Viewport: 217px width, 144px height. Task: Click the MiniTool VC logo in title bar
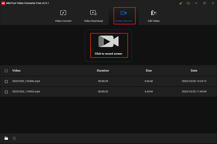(3, 3)
